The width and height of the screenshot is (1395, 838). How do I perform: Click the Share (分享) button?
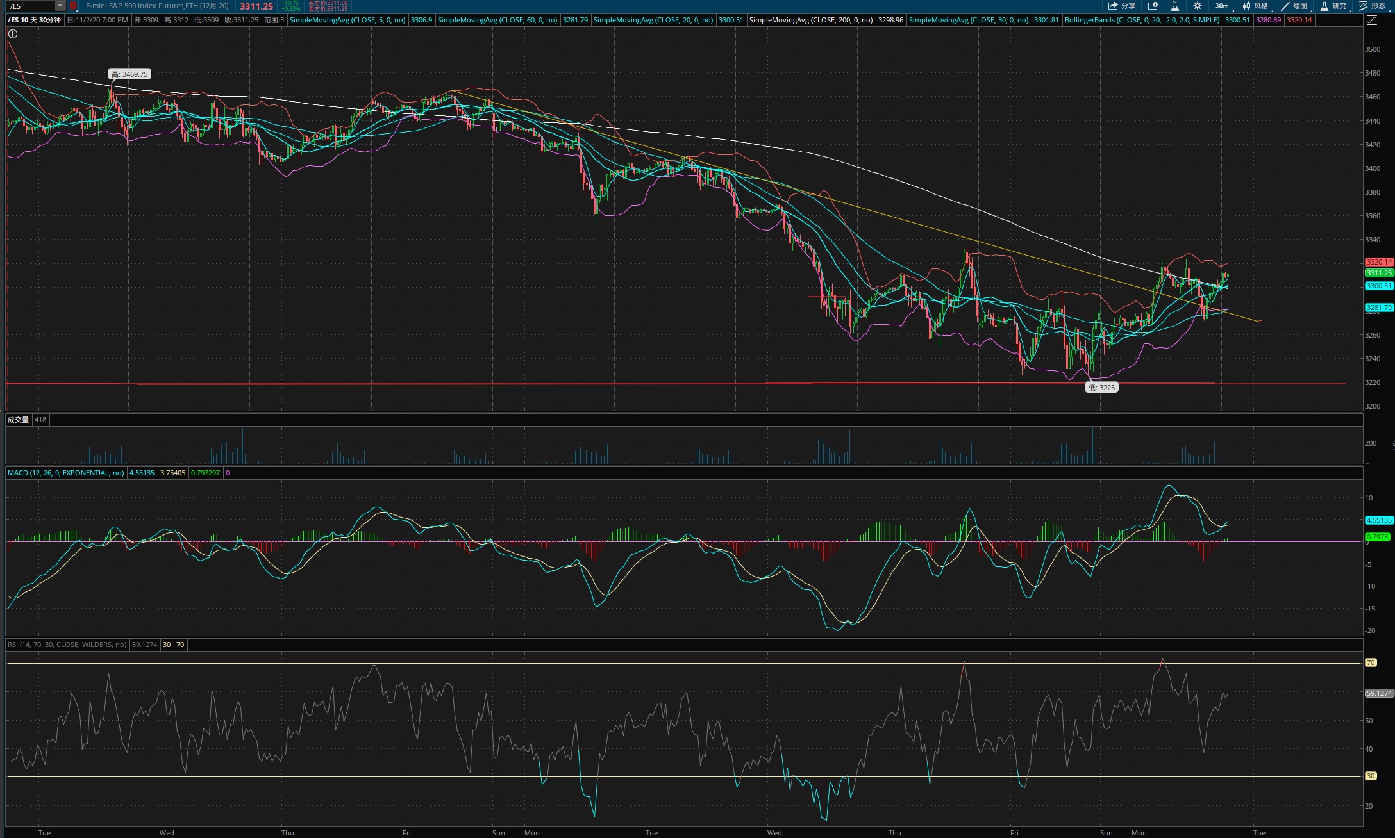tap(1122, 6)
